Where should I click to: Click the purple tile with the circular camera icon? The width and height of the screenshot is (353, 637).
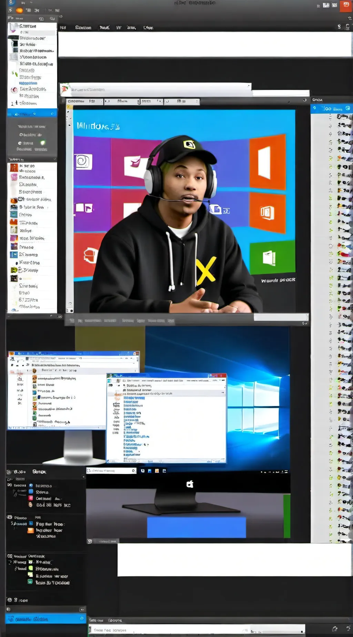92,161
